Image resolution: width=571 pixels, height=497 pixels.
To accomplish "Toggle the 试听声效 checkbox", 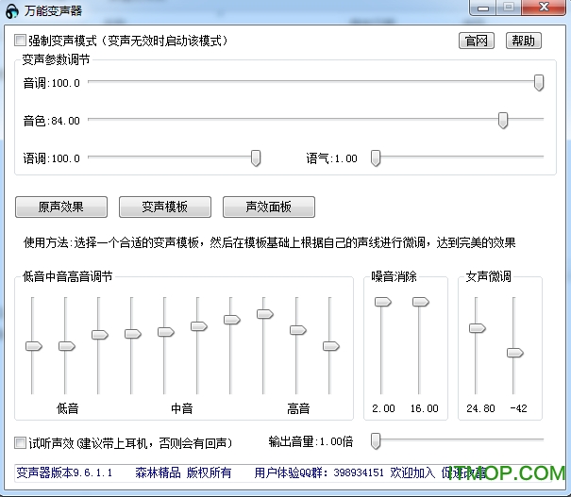I will 21,442.
